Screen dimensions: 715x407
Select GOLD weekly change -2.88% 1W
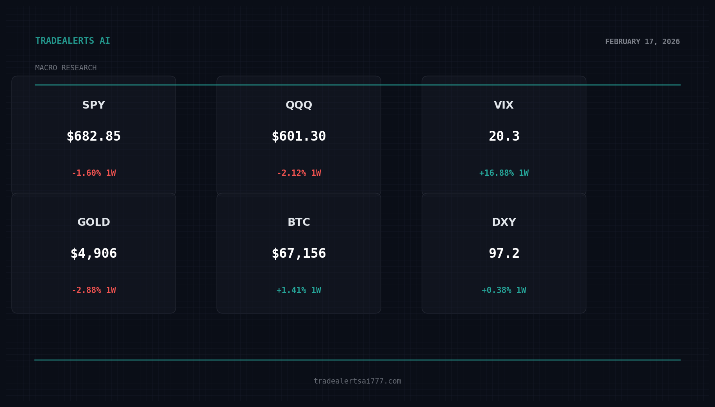94,290
